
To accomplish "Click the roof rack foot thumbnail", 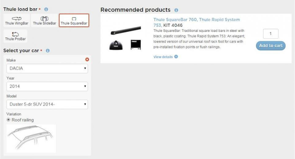I will (116, 45).
